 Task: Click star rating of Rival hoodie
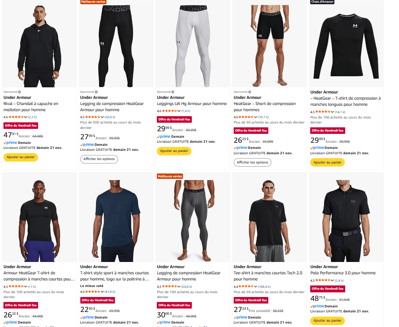[x=16, y=117]
